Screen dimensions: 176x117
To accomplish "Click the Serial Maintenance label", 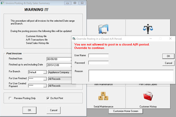I will click(x=104, y=107).
